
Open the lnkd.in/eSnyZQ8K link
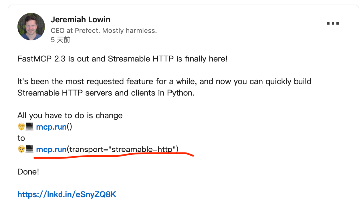tap(67, 194)
